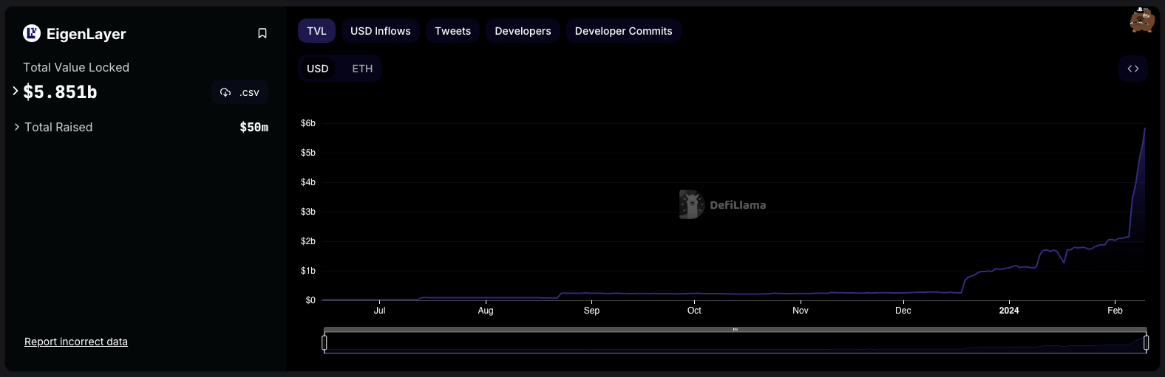Click the range selector top drag bar
The image size is (1165, 377).
point(736,329)
